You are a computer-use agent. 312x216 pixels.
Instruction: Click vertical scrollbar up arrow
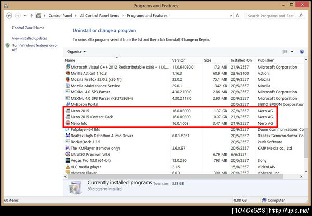click(x=306, y=60)
